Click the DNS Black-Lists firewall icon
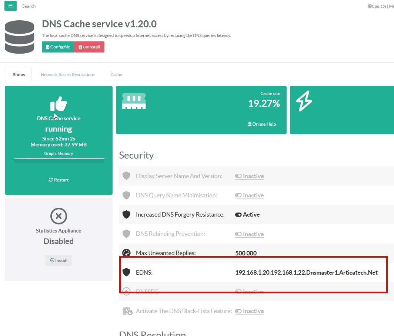Viewport: 394px width, 336px height. (x=127, y=311)
